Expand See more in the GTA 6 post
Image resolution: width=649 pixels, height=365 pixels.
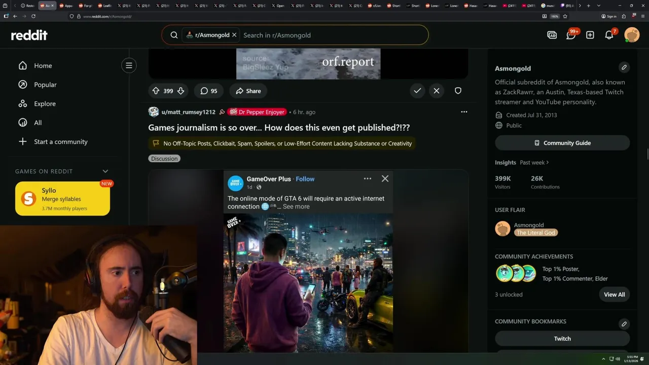pos(296,206)
